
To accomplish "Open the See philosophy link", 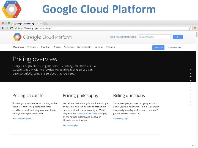I will 70,126.
